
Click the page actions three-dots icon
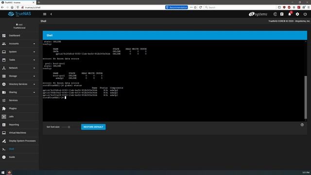(191, 7)
